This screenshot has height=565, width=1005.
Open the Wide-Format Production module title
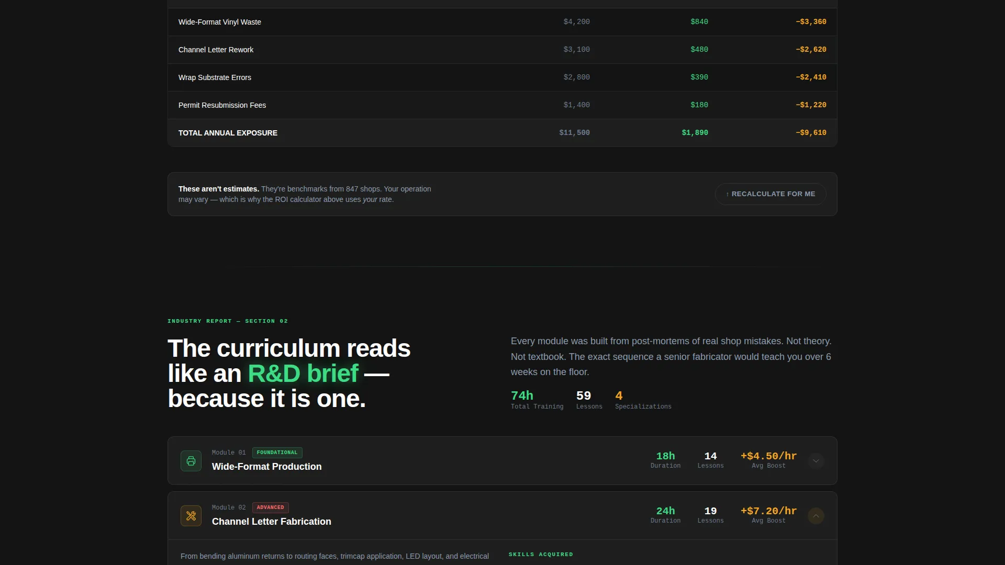266,467
